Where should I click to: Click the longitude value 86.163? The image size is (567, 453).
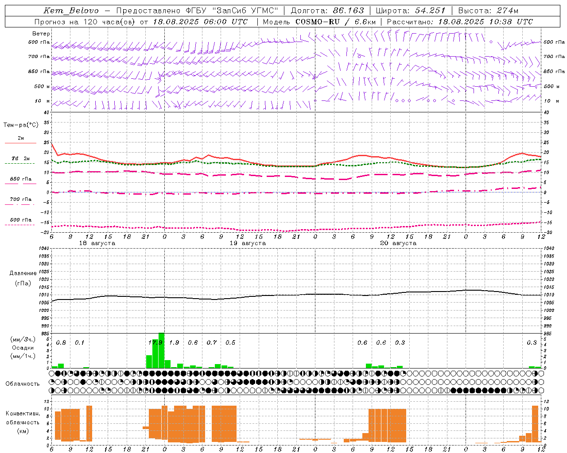(348, 11)
